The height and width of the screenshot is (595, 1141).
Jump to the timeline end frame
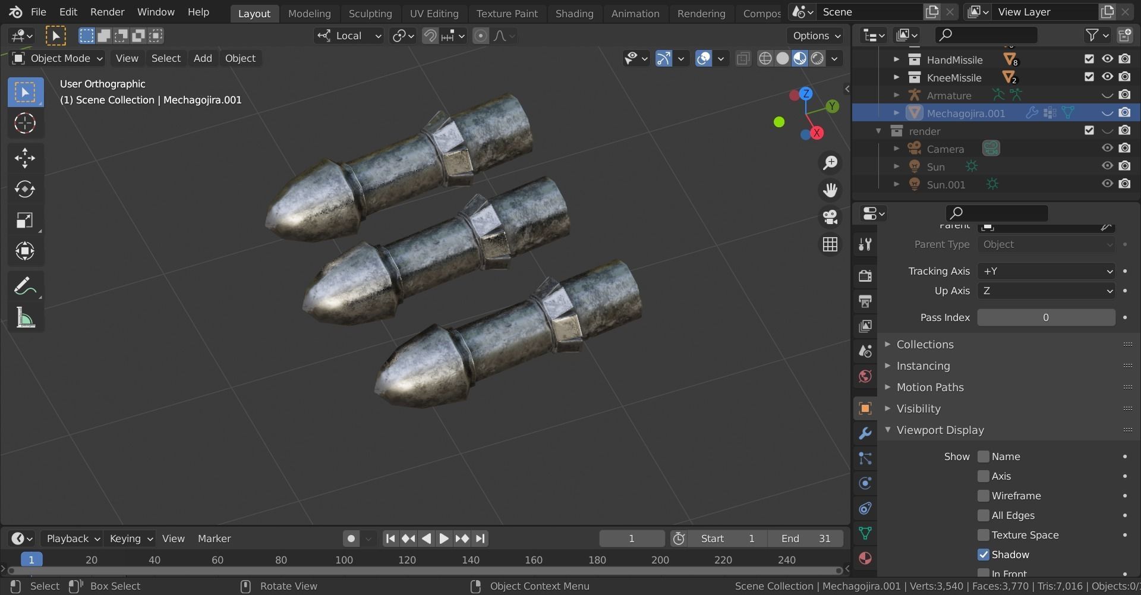[x=480, y=539]
